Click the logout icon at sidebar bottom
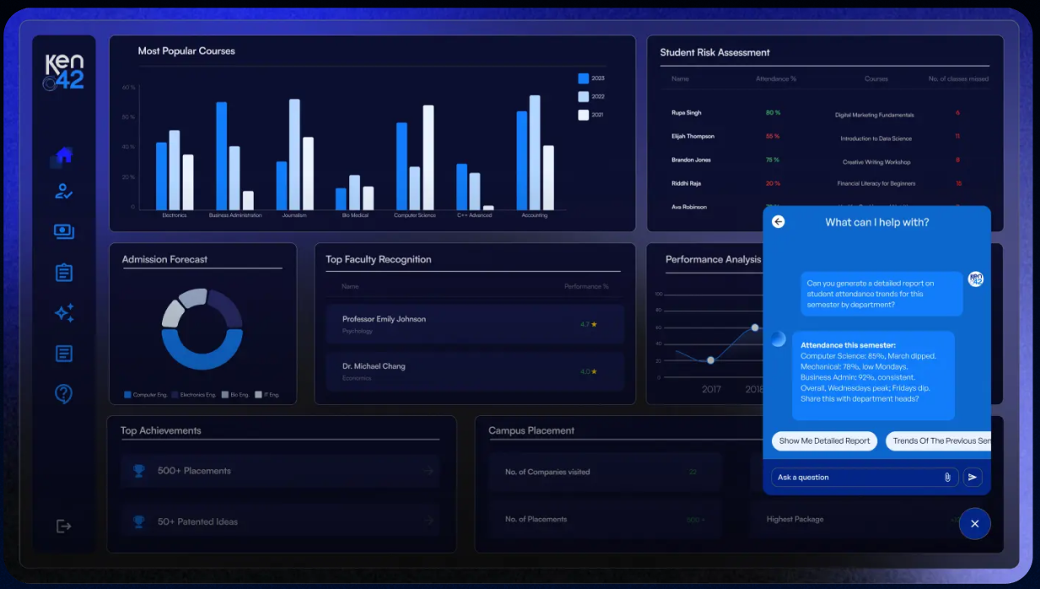 pos(63,527)
